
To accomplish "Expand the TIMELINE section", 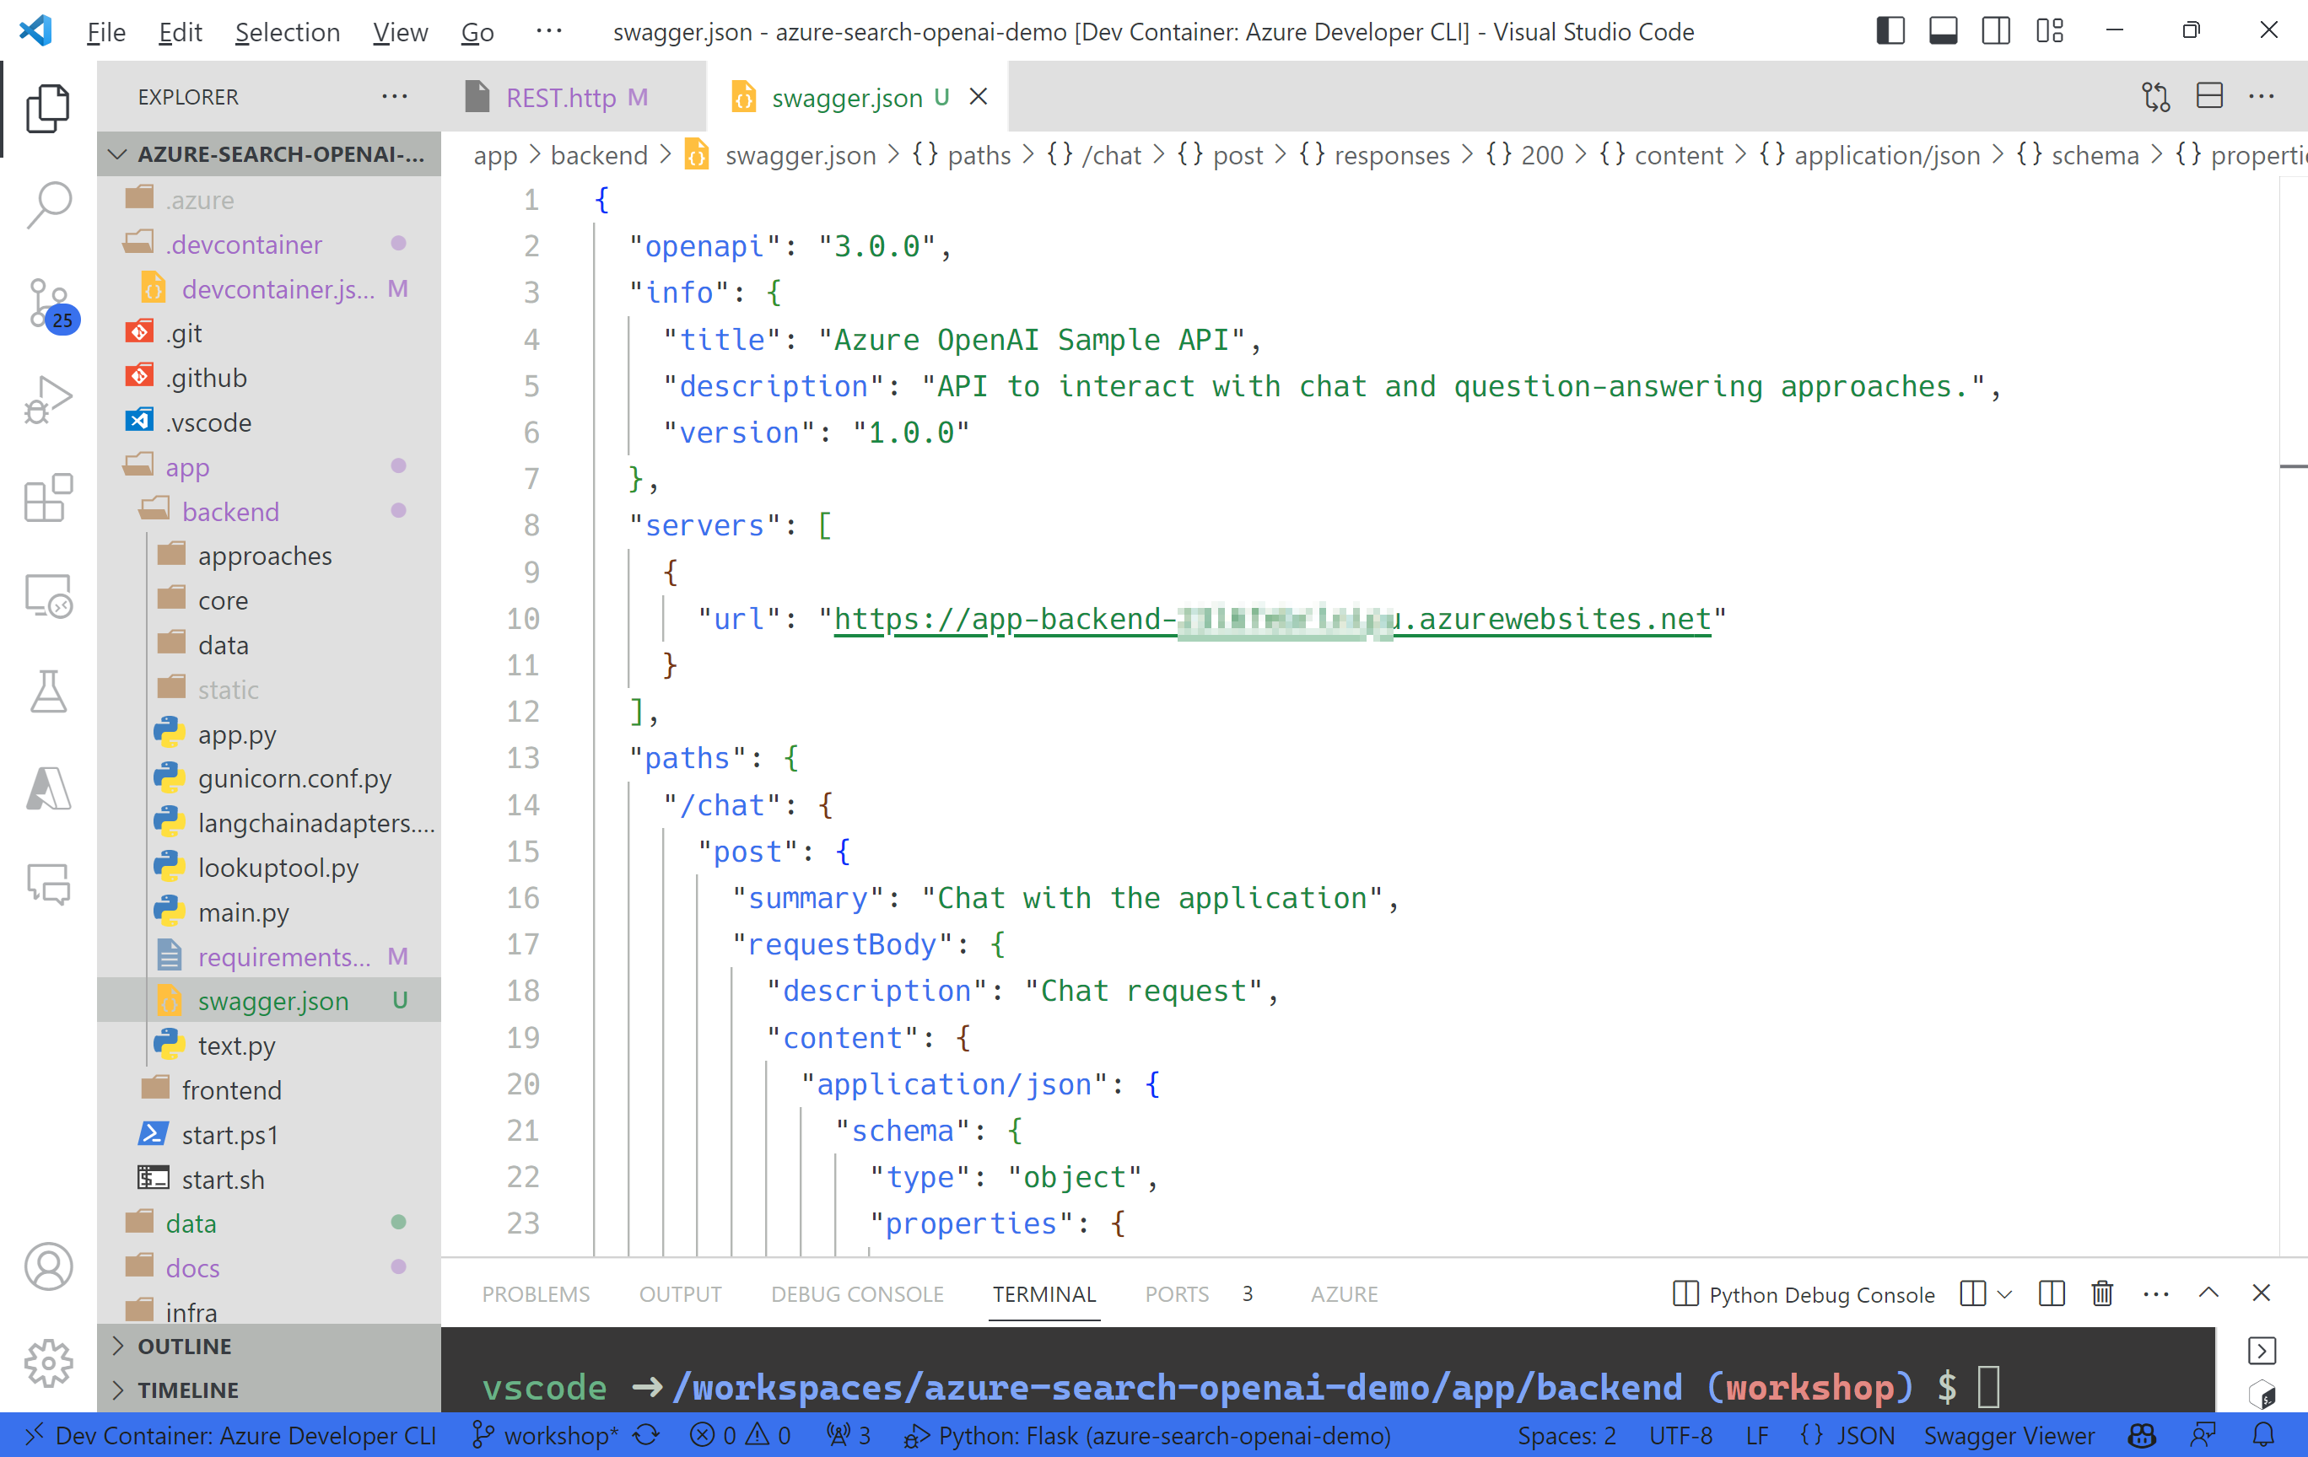I will [x=188, y=1390].
